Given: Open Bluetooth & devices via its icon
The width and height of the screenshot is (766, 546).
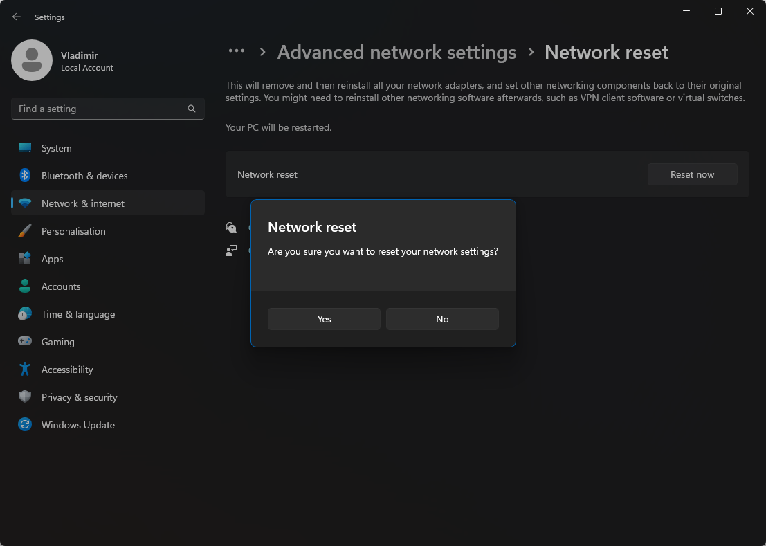Looking at the screenshot, I should point(25,176).
